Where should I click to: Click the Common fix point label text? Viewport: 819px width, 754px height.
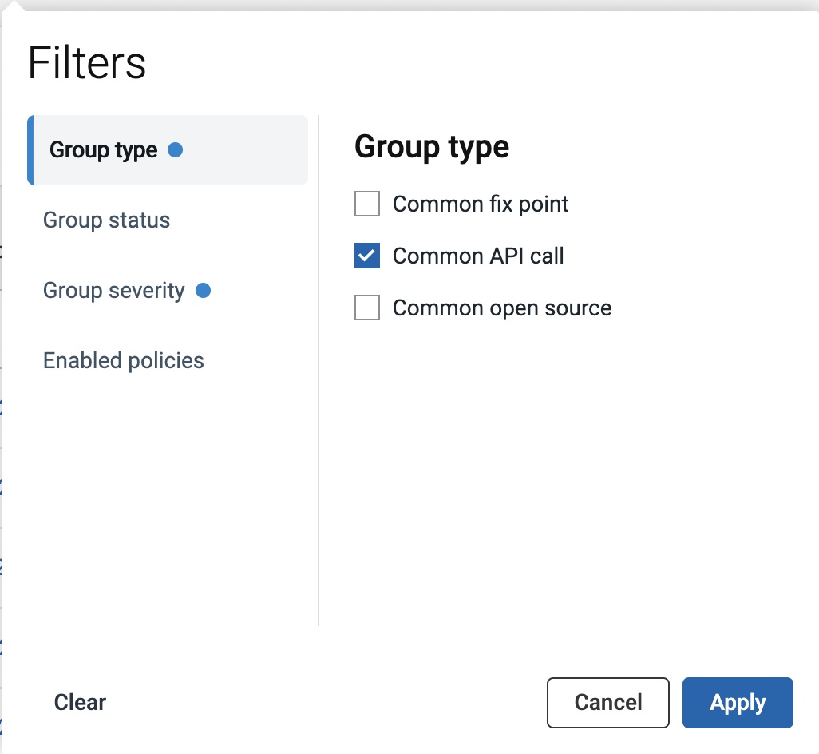481,204
